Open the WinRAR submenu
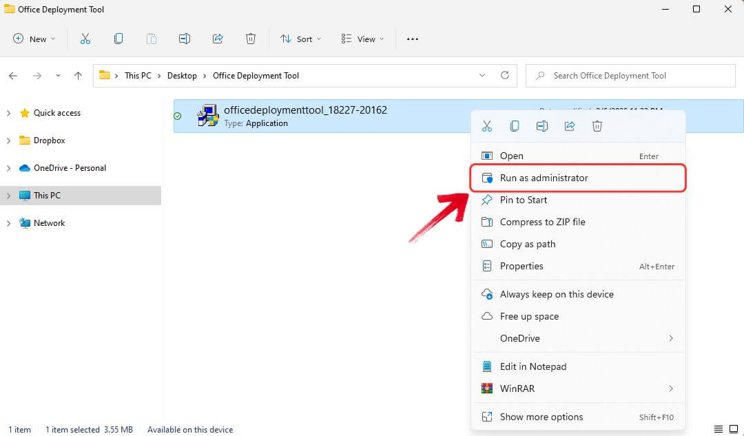 [x=578, y=388]
